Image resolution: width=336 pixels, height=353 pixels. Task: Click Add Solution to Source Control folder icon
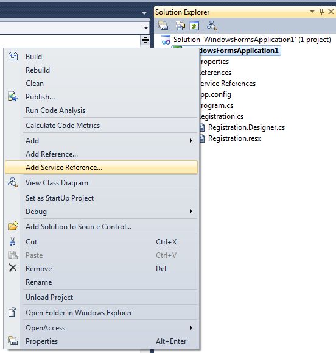13,226
